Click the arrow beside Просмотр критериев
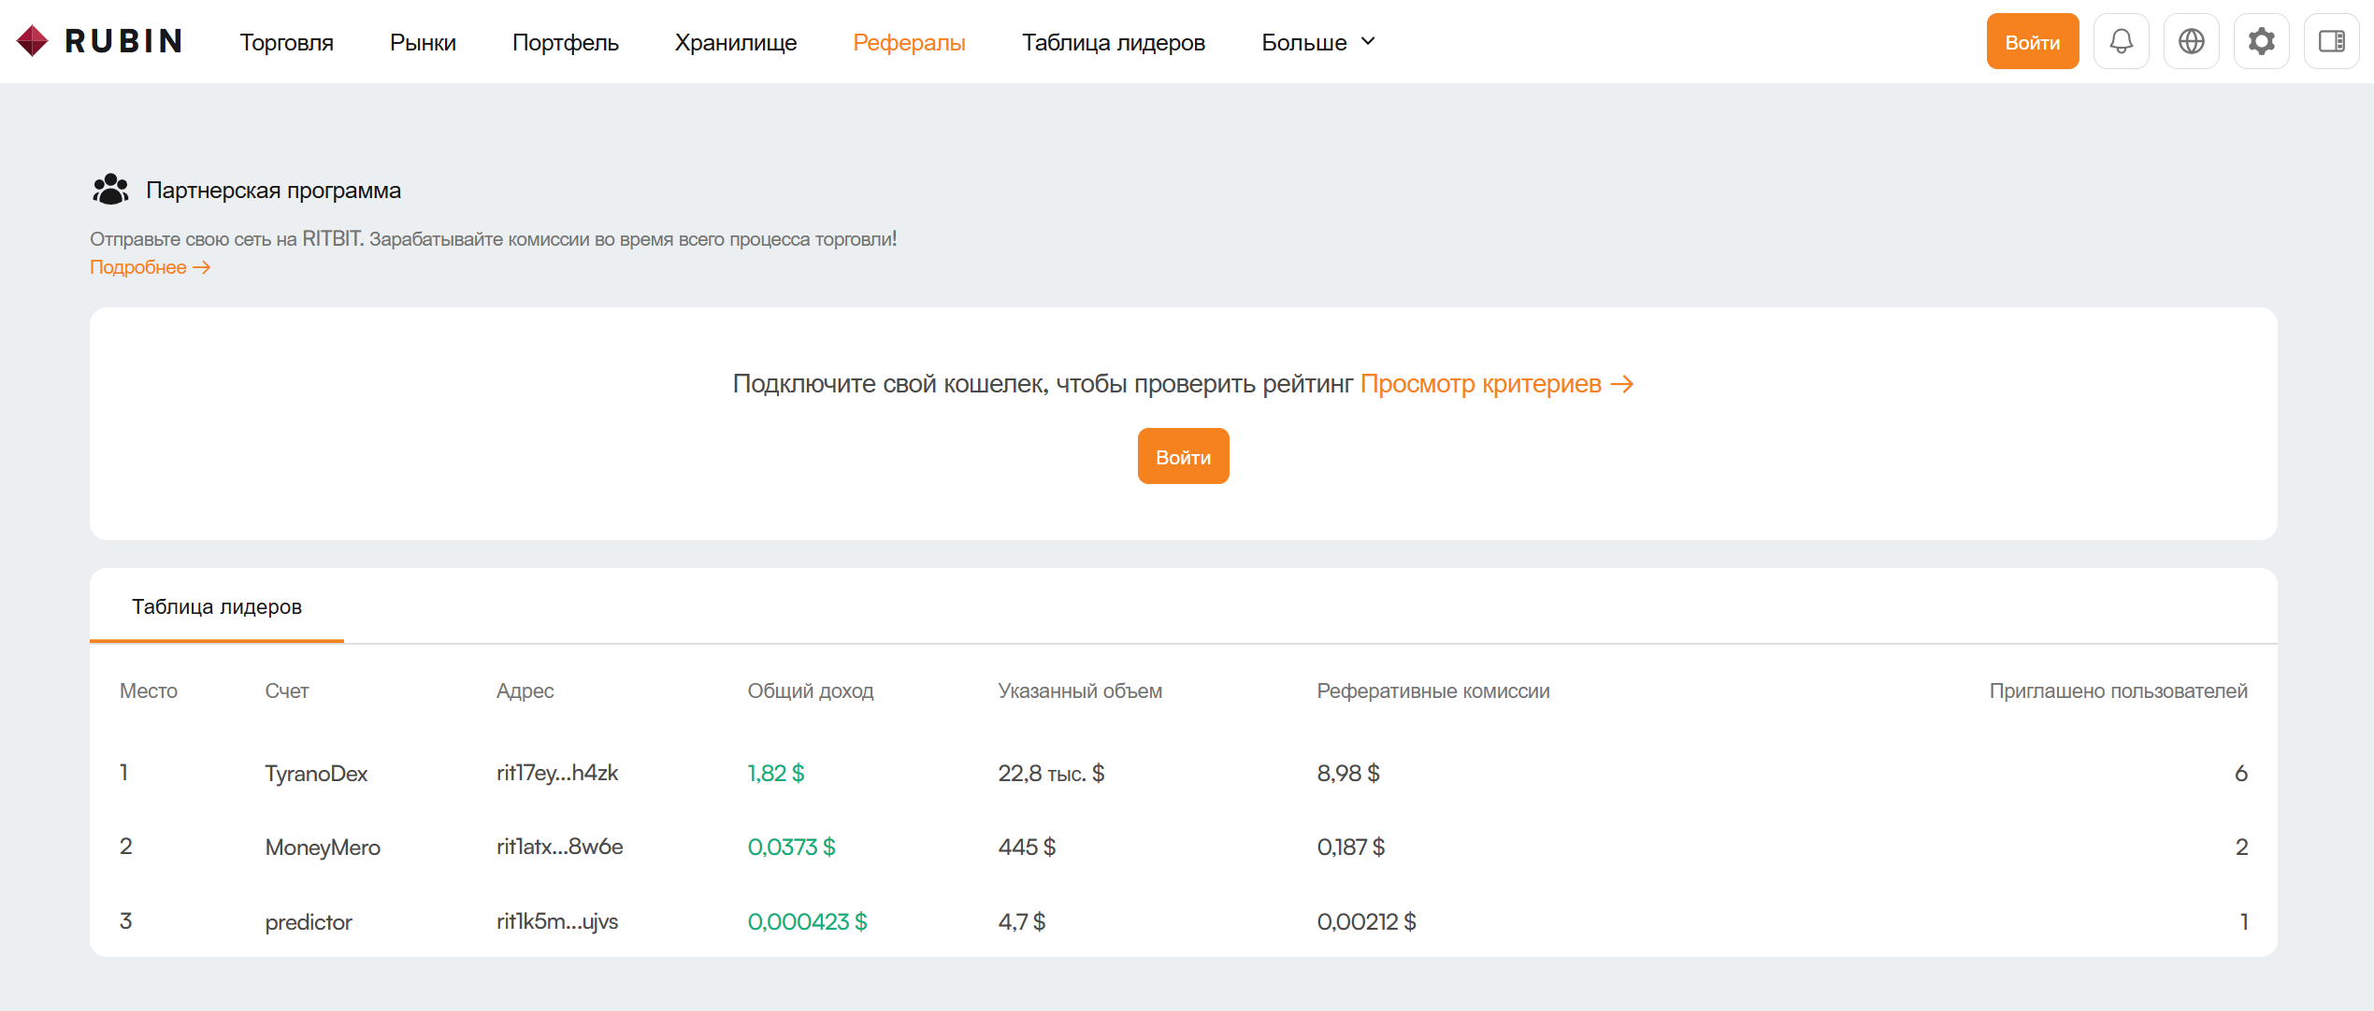This screenshot has height=1011, width=2374. point(1622,384)
